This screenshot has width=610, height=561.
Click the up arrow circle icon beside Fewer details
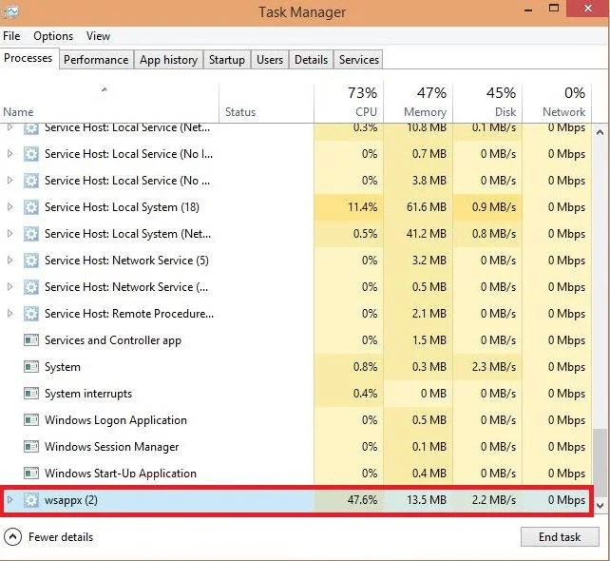[x=12, y=537]
